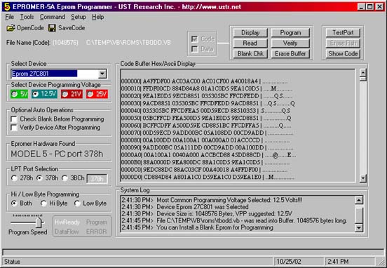
Task: Select Hi Byte programming
Action: (43, 203)
